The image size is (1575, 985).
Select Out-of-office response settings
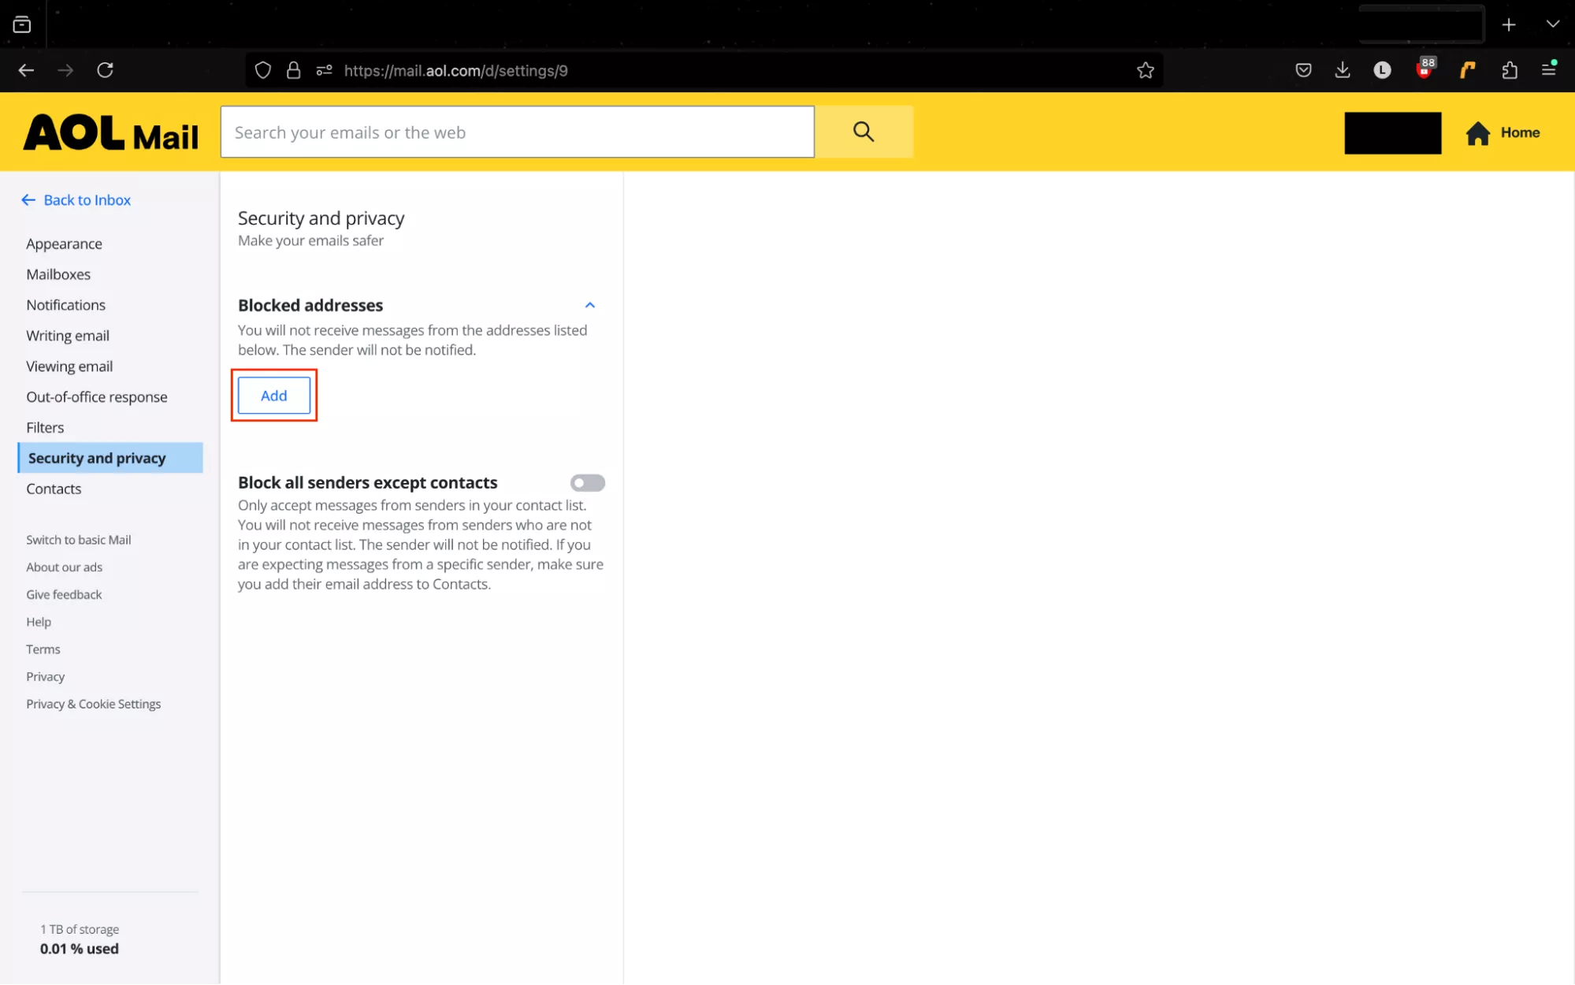click(97, 396)
